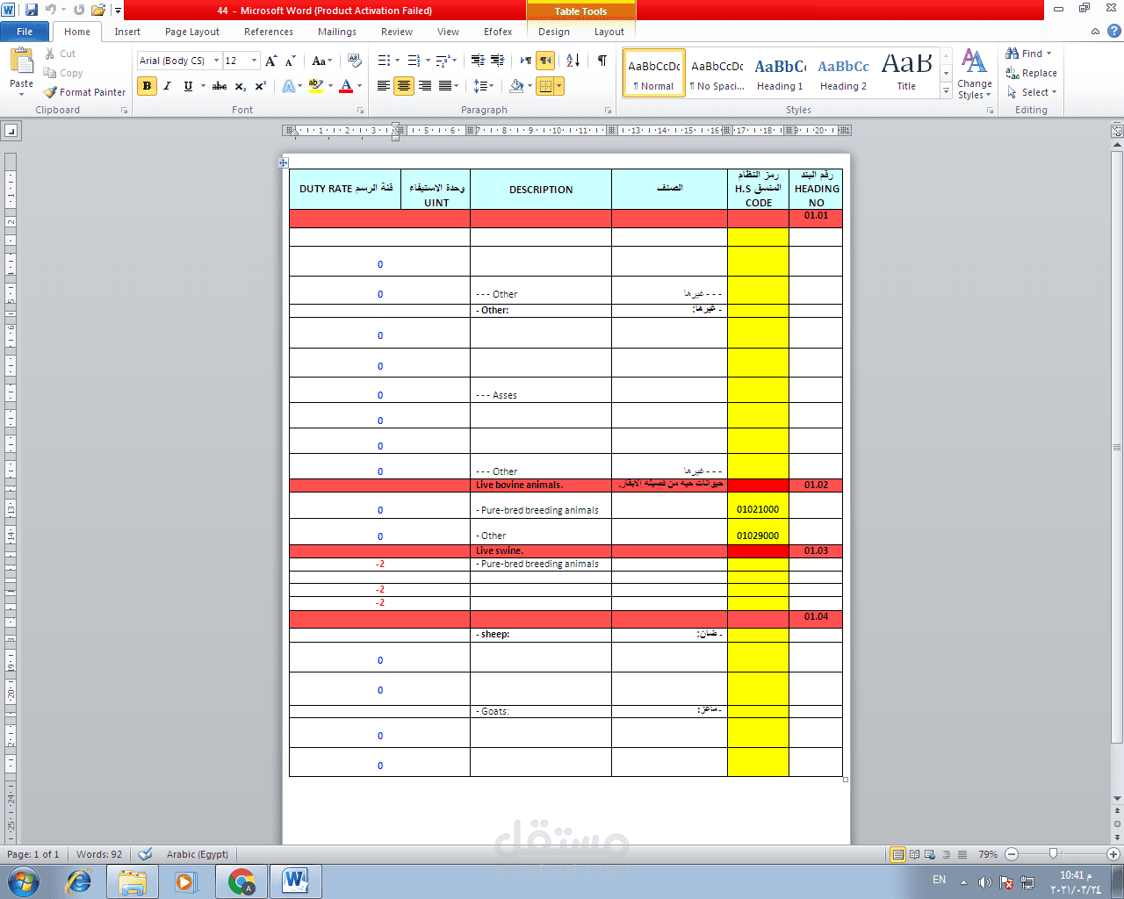
Task: Apply the red font color
Action: 345,86
